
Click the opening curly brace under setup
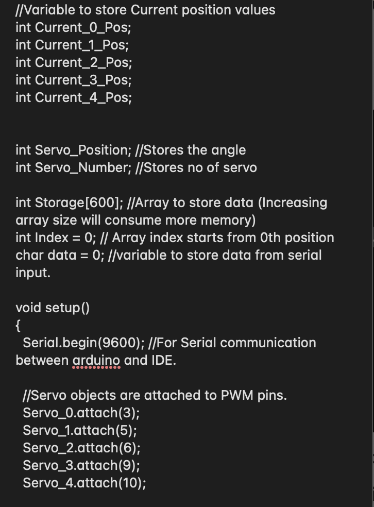18,326
